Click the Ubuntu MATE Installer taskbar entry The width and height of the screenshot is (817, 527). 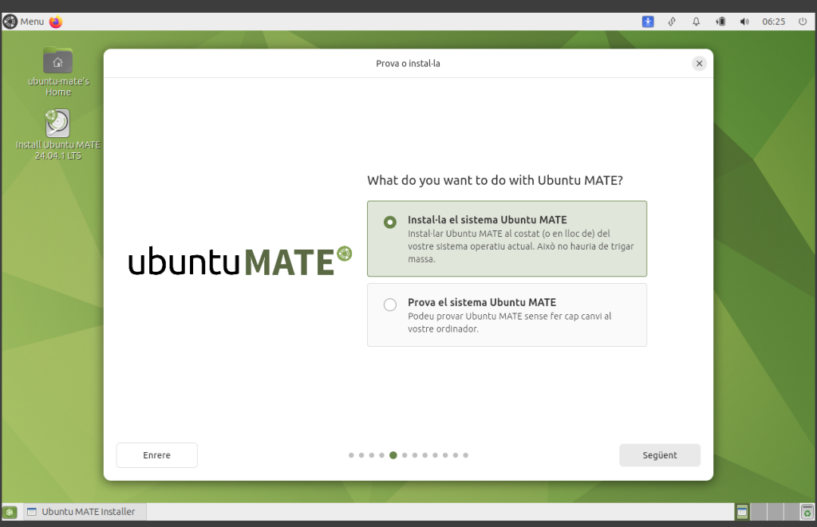[x=81, y=512]
